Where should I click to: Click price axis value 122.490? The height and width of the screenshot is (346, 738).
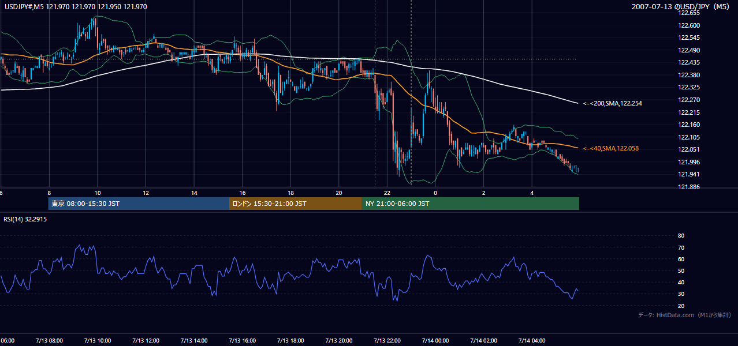pyautogui.click(x=689, y=50)
